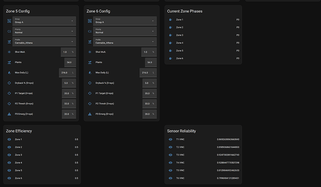Click Zone 6 Plants sprout icon
Viewport: 321px width, 187px height.
[90, 62]
